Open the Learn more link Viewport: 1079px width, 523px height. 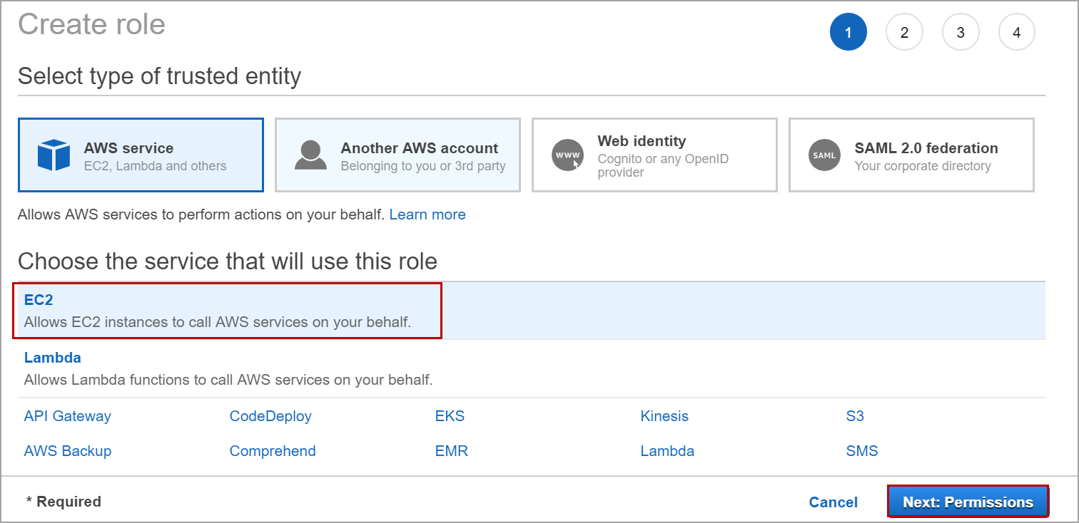[427, 214]
